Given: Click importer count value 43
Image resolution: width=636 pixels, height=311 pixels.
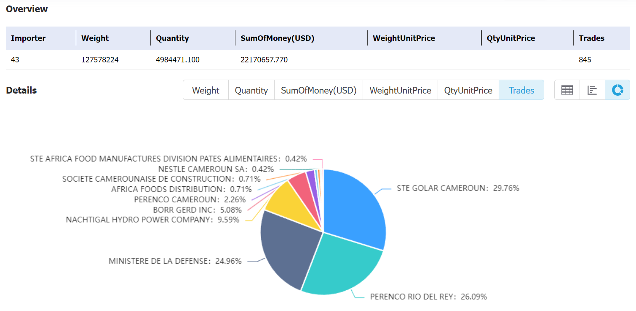Looking at the screenshot, I should [15, 60].
